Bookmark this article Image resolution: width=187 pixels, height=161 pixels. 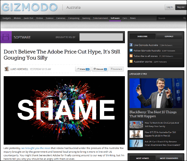tap(117, 69)
